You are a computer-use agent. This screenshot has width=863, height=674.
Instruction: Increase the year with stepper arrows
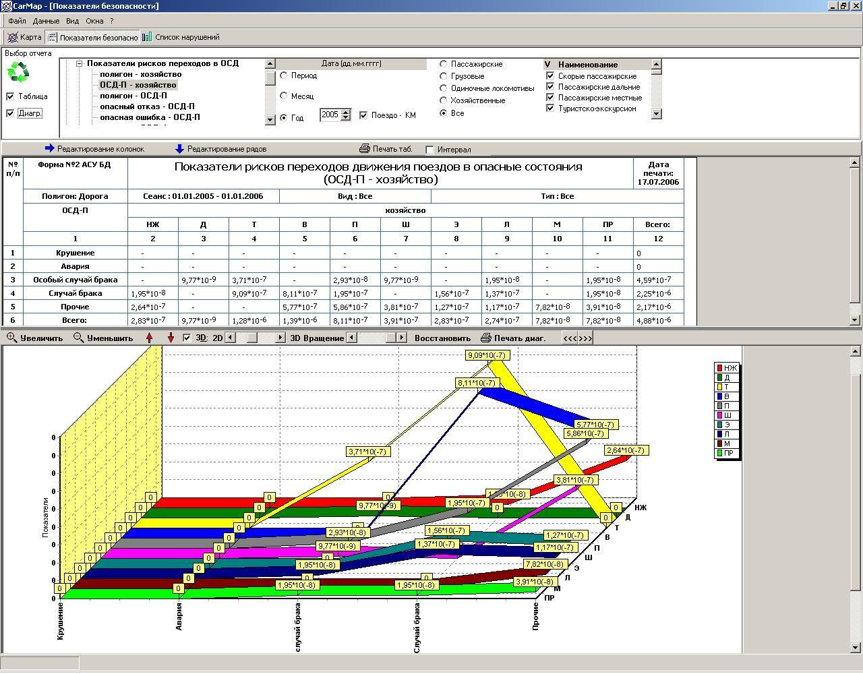click(346, 112)
